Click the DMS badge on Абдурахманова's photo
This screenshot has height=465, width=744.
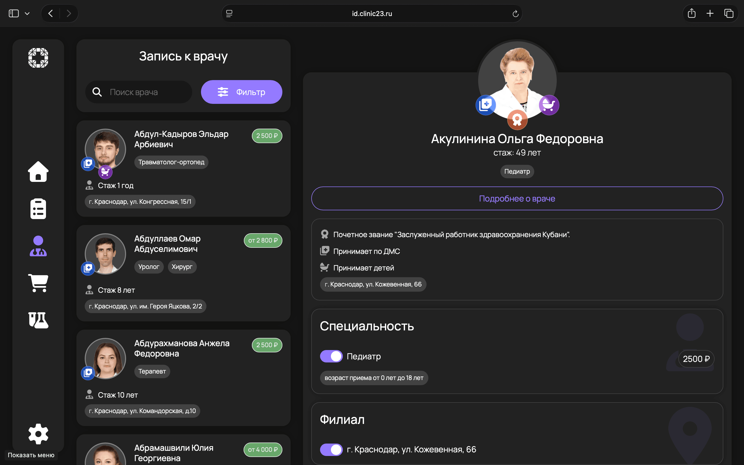coord(88,373)
